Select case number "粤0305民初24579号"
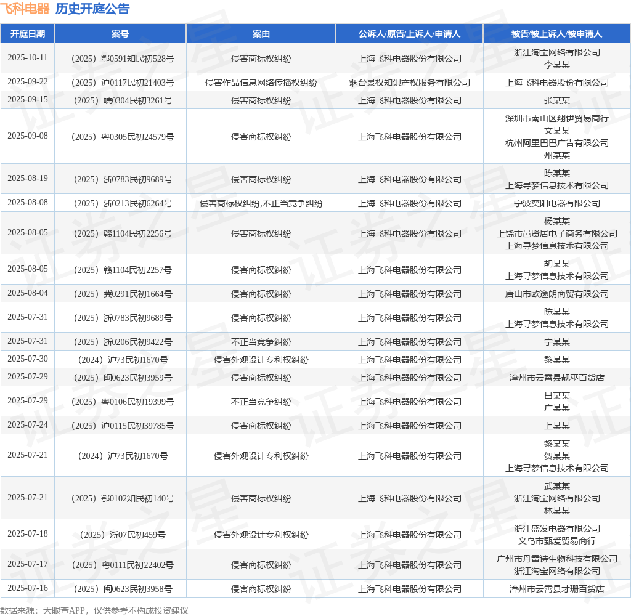Screen dimensions: 631x616 click(123, 137)
